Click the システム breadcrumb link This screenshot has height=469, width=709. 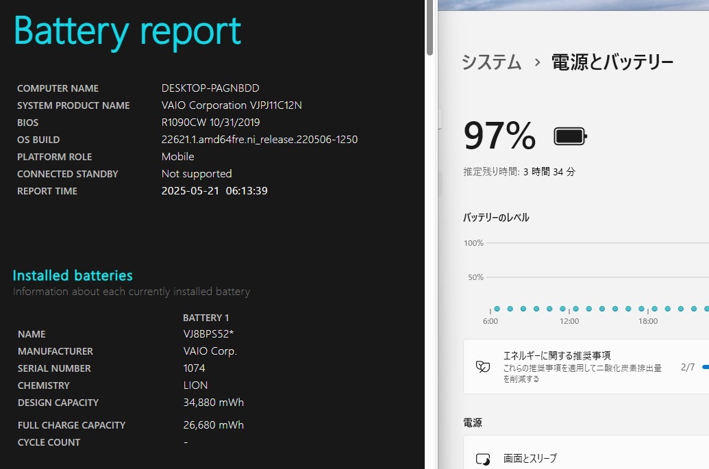[x=492, y=62]
